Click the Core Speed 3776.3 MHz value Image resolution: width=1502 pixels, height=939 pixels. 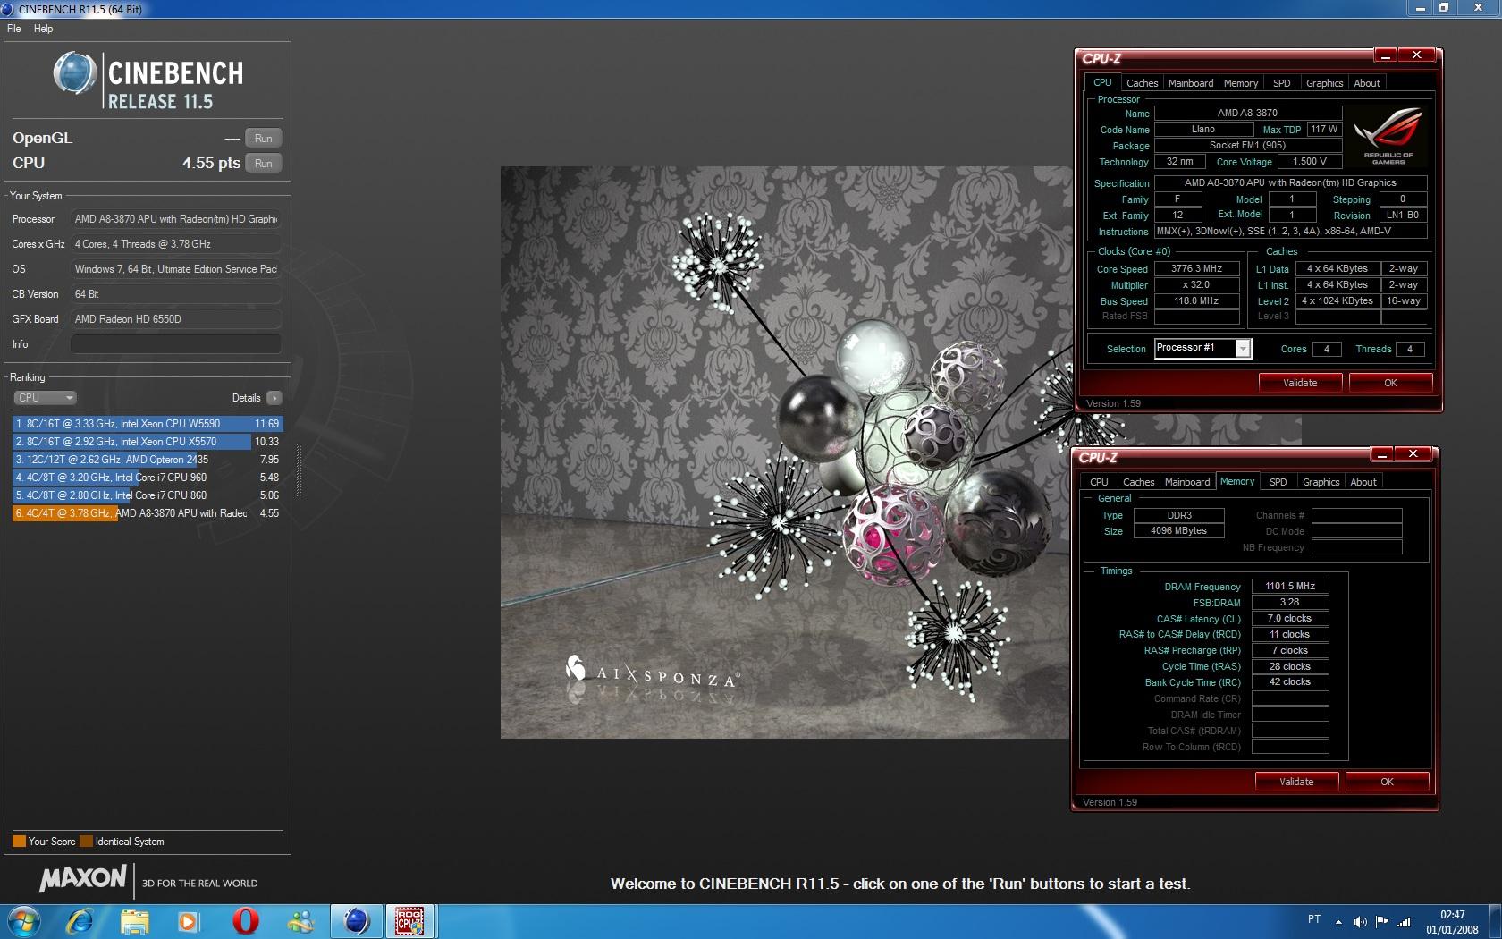(1196, 268)
